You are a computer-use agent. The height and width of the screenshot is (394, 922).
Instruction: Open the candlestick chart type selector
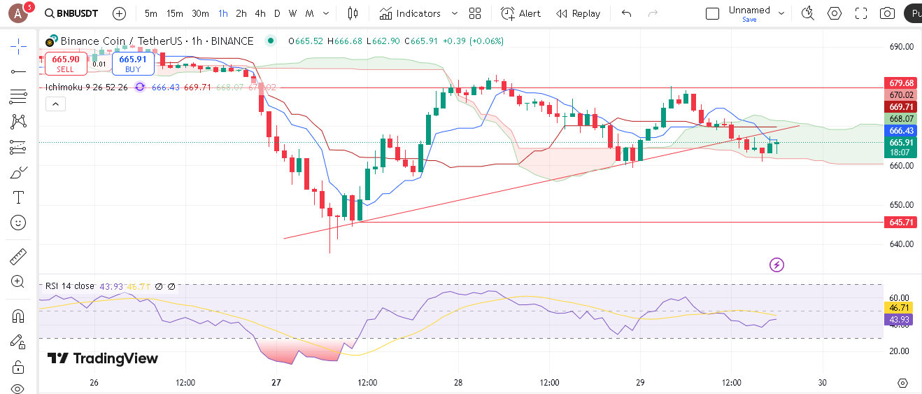click(x=352, y=13)
